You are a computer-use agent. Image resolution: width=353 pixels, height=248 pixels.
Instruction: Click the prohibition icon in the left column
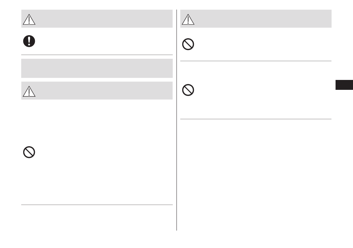tap(29, 152)
